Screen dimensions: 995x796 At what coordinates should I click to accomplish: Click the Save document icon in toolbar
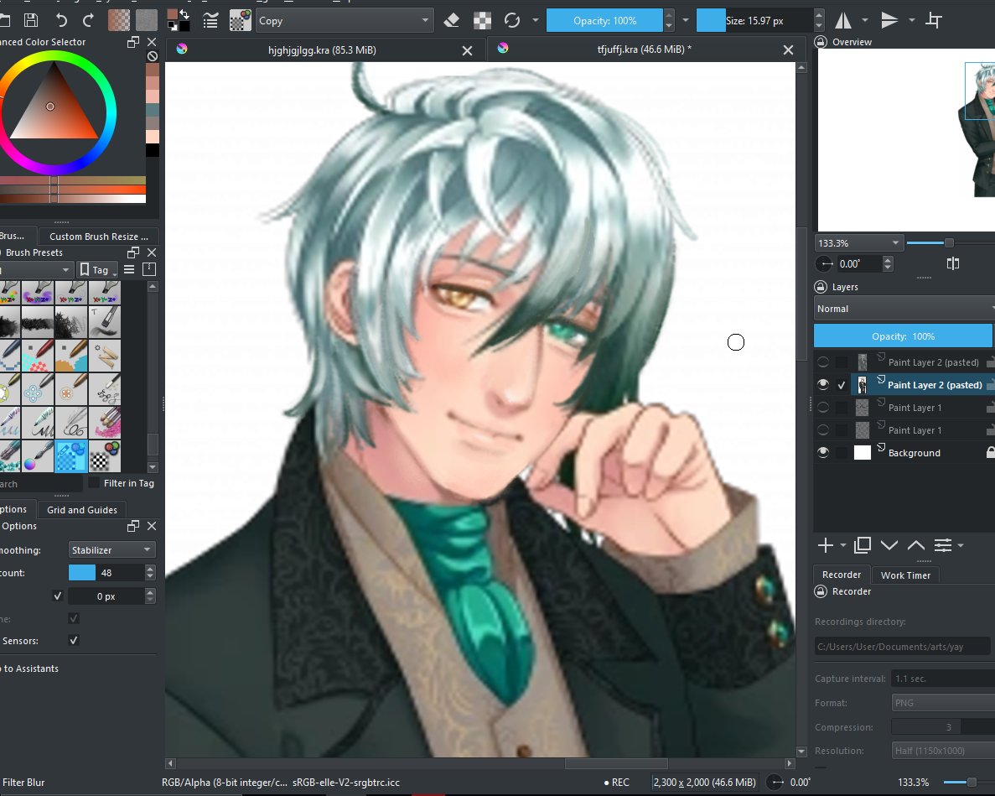30,20
